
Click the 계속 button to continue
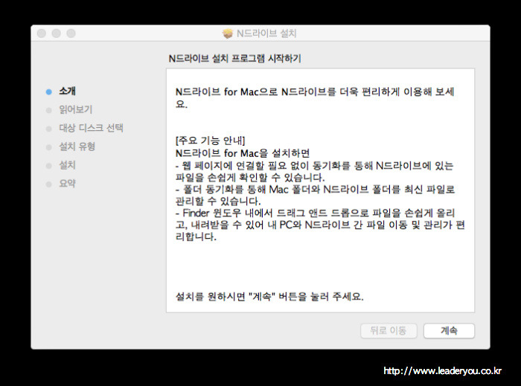449,330
